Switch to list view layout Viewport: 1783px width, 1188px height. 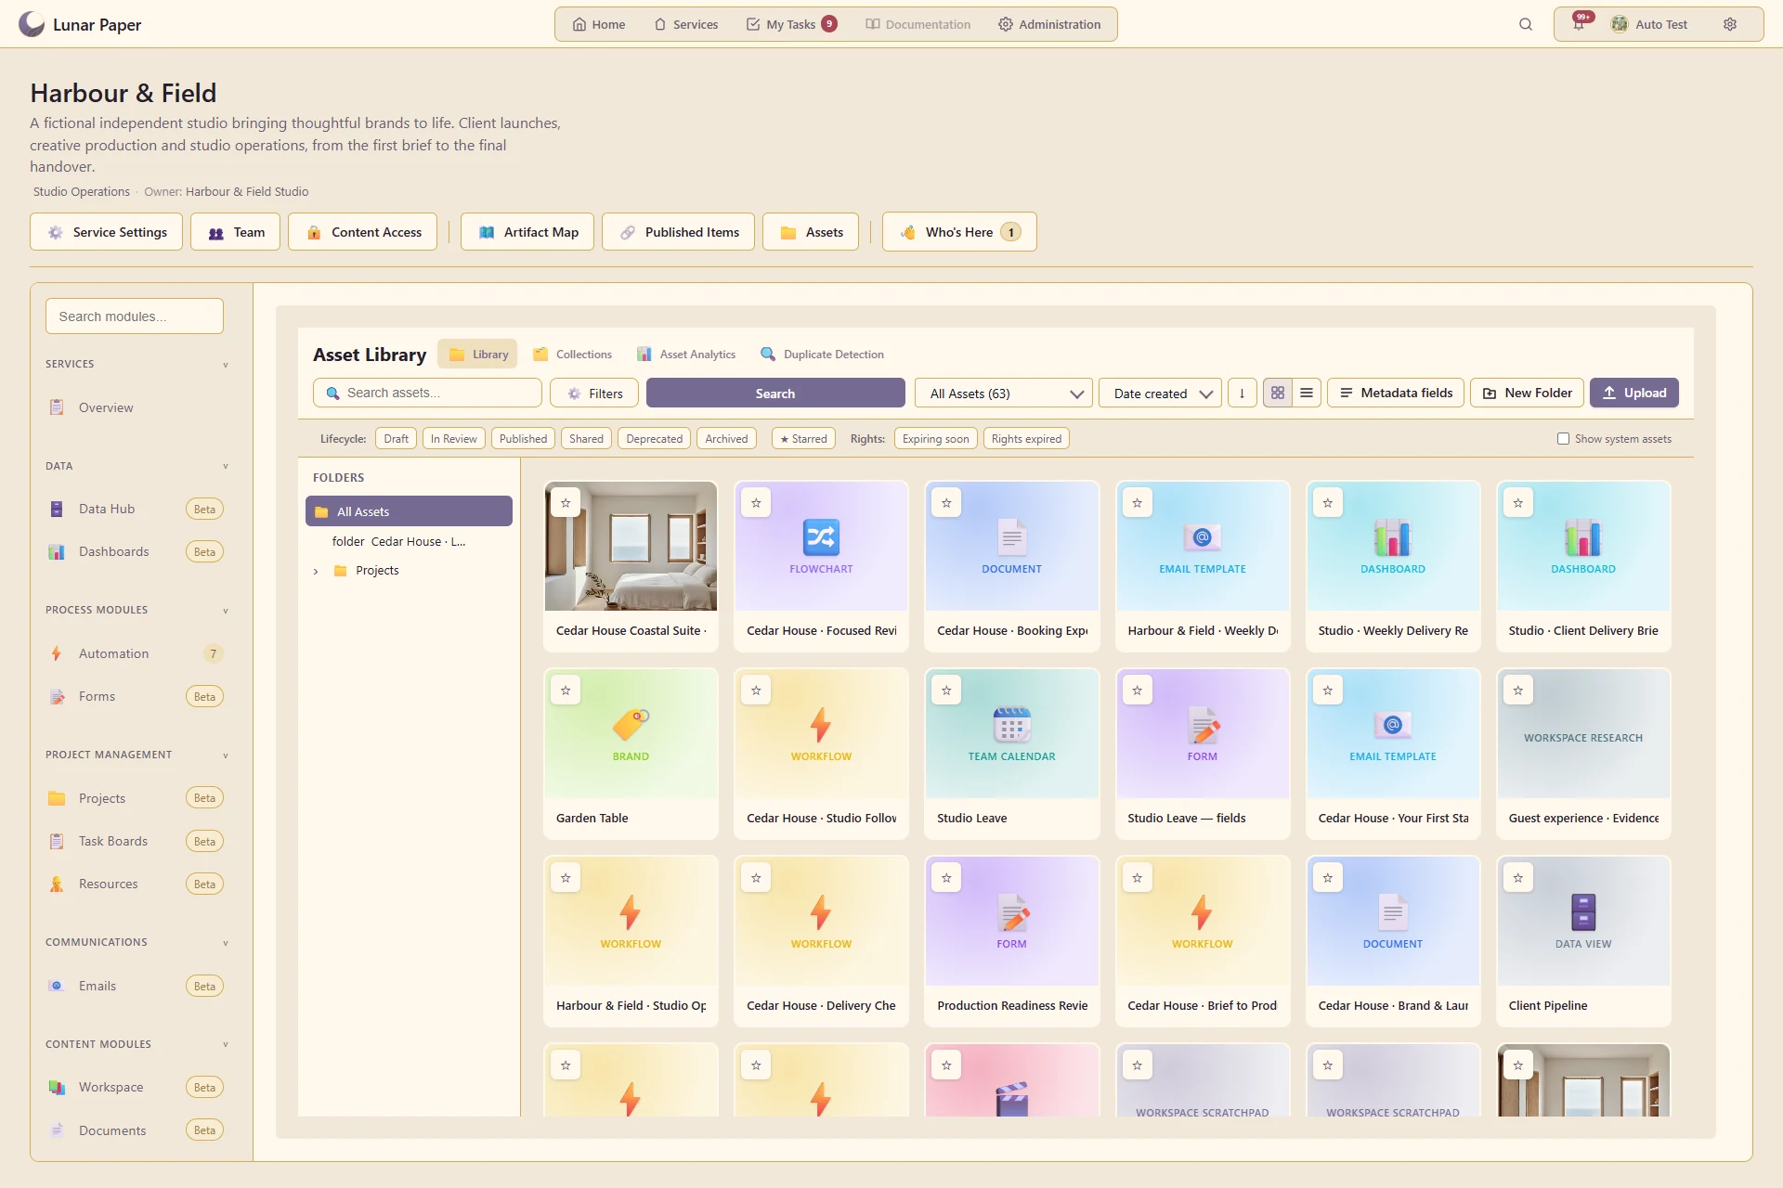tap(1307, 393)
